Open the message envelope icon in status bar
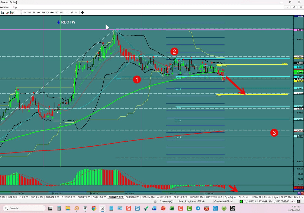The height and width of the screenshot is (213, 304). point(156,201)
